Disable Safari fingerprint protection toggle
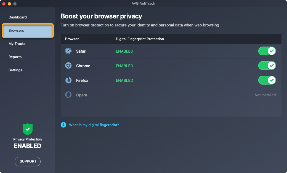The height and width of the screenshot is (173, 287). point(267,51)
